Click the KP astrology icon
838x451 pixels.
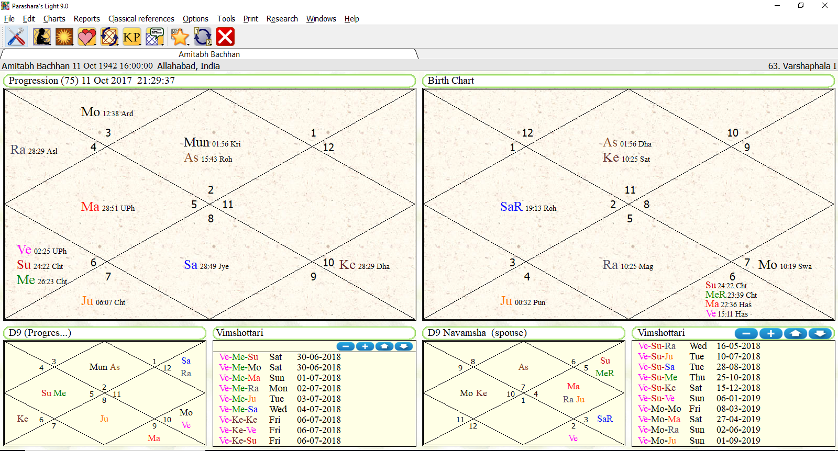pos(131,37)
